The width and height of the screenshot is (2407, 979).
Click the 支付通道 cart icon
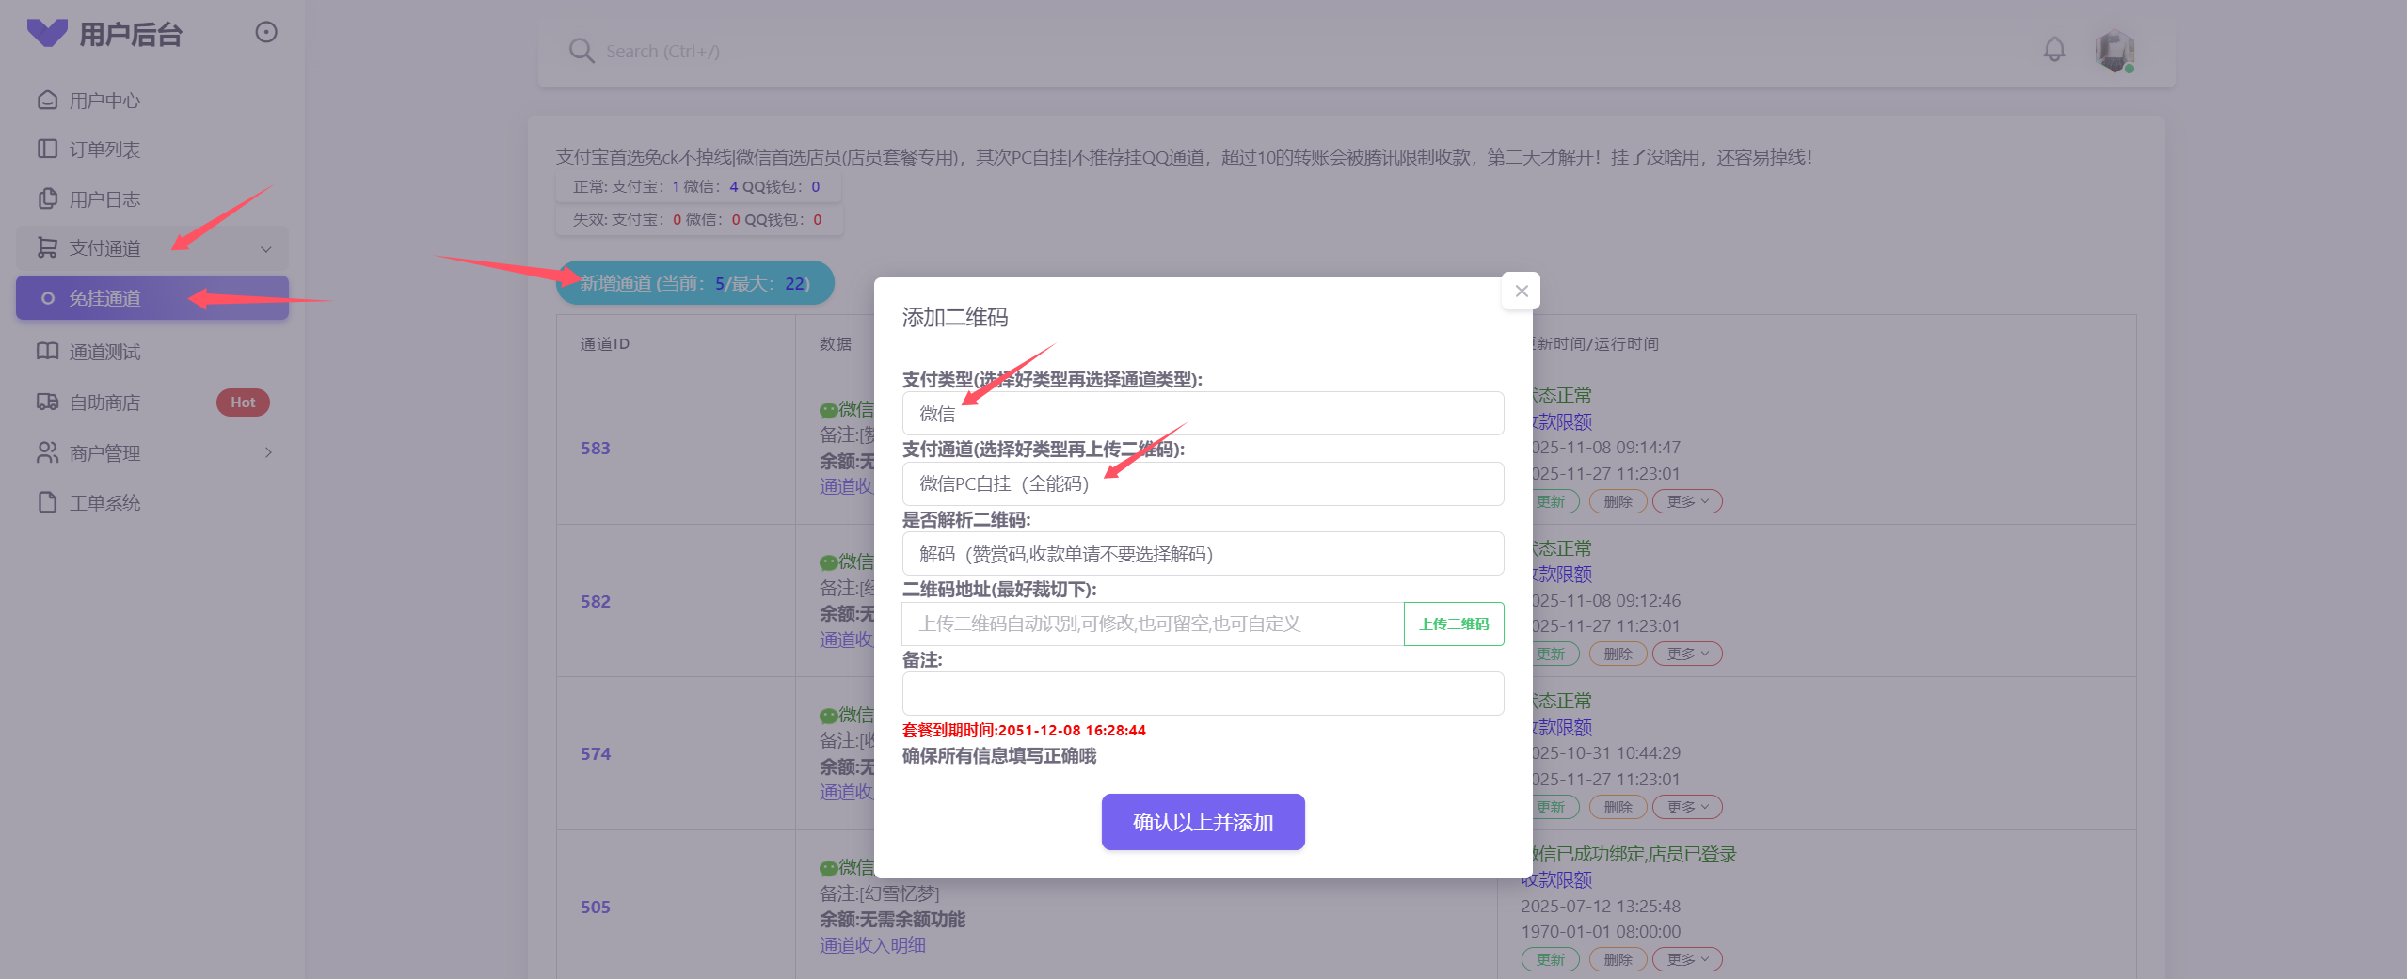tap(47, 247)
